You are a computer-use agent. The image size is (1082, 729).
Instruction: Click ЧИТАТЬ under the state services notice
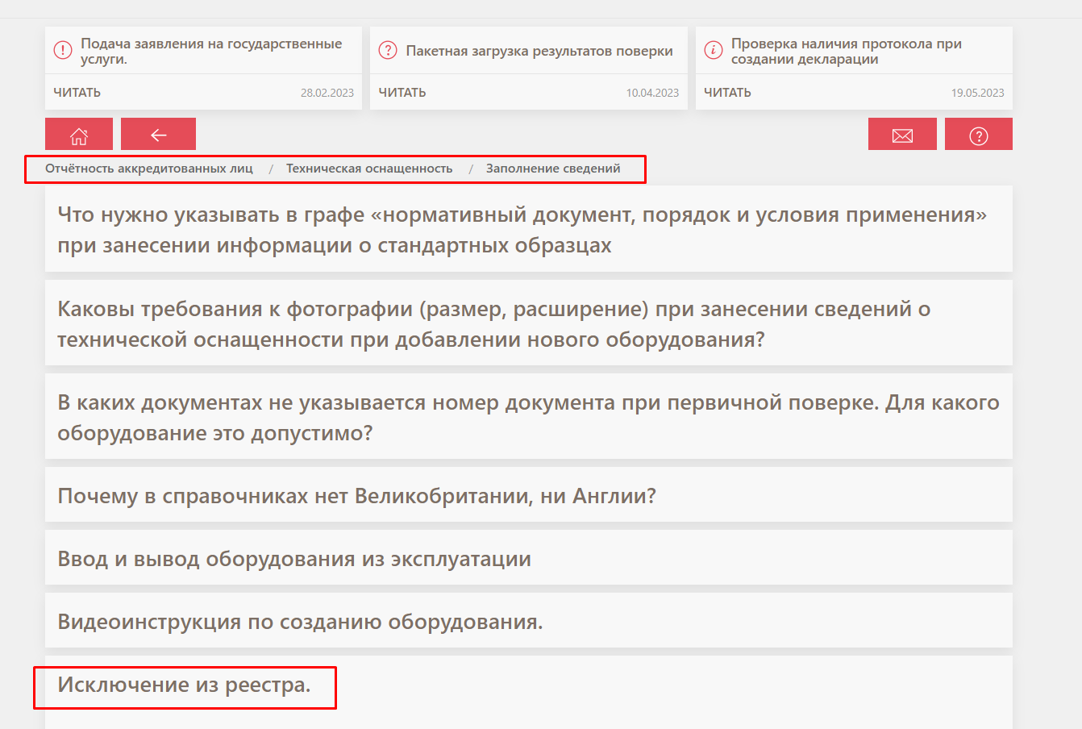77,93
